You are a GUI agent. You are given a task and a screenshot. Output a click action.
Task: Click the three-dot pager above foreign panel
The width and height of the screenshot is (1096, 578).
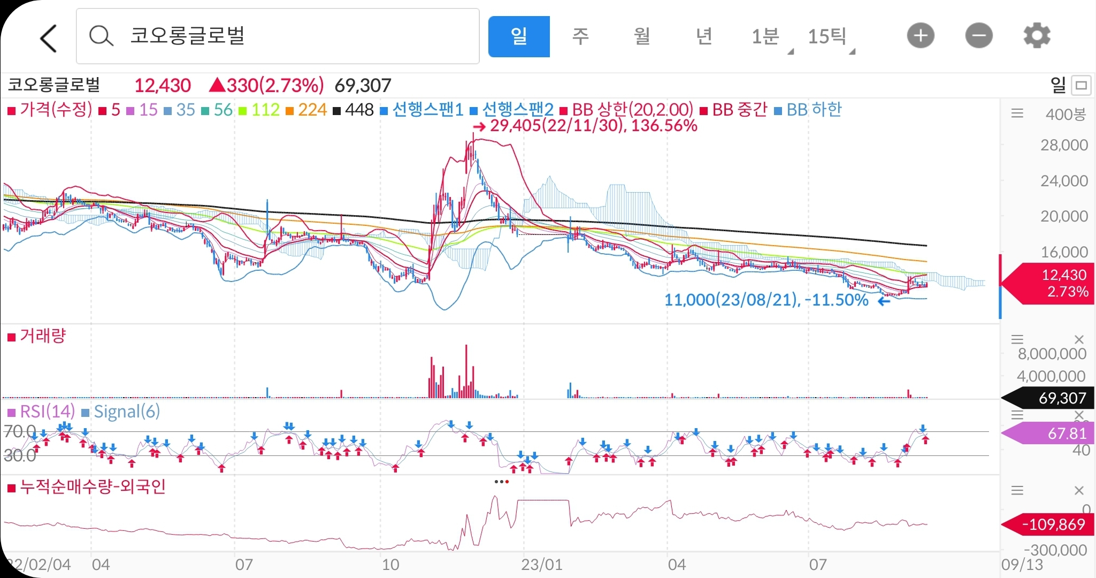pyautogui.click(x=502, y=482)
